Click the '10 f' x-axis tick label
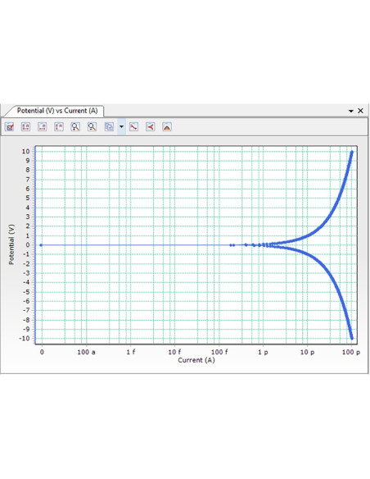 [x=174, y=352]
